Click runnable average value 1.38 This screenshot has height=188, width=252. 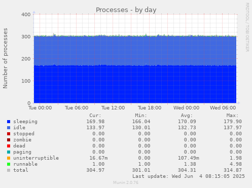point(190,164)
